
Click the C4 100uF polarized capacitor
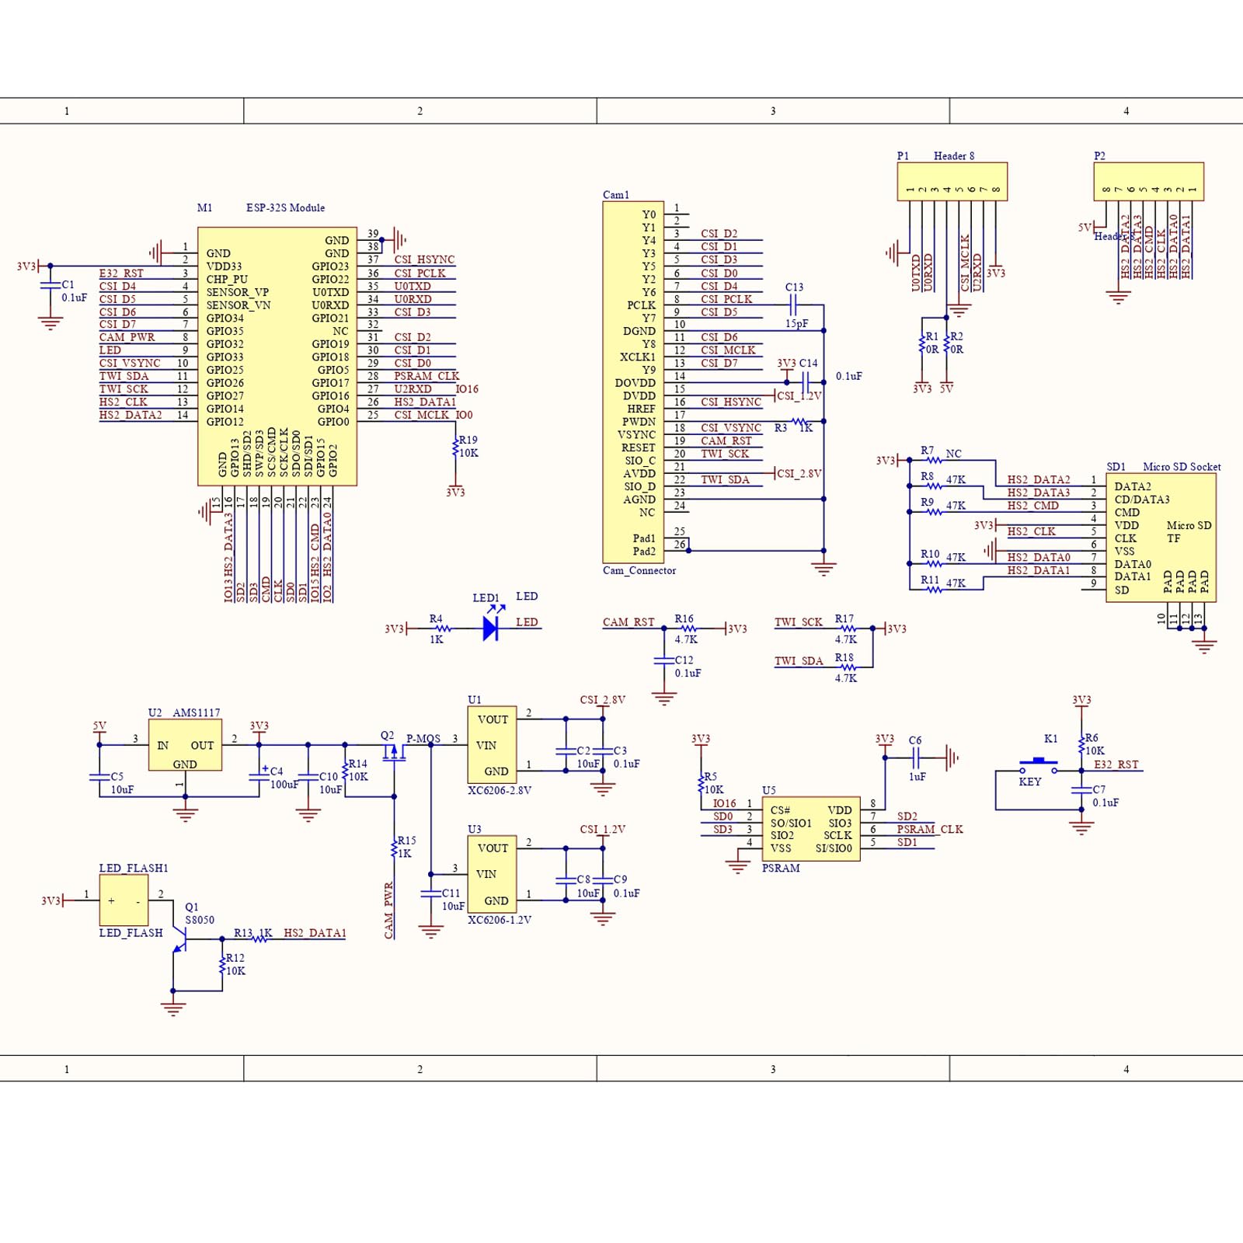coord(259,776)
